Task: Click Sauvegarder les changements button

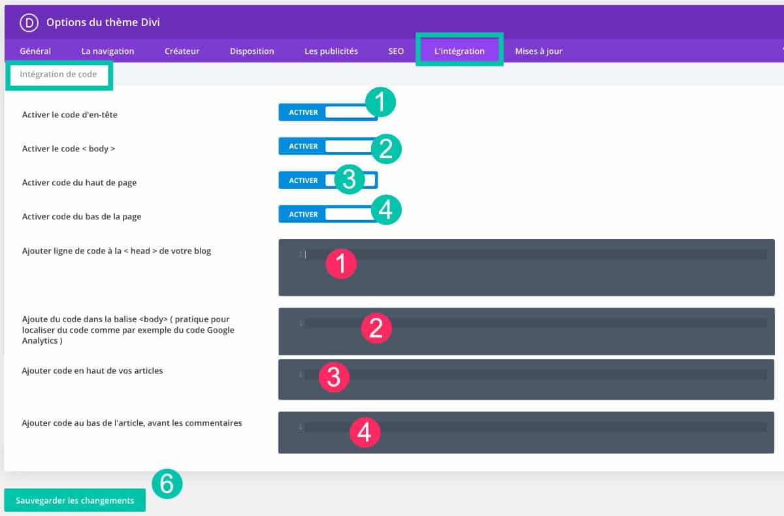Action: coord(74,500)
